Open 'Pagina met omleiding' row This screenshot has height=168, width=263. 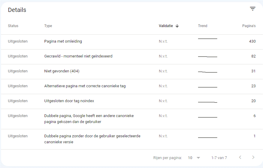132,42
